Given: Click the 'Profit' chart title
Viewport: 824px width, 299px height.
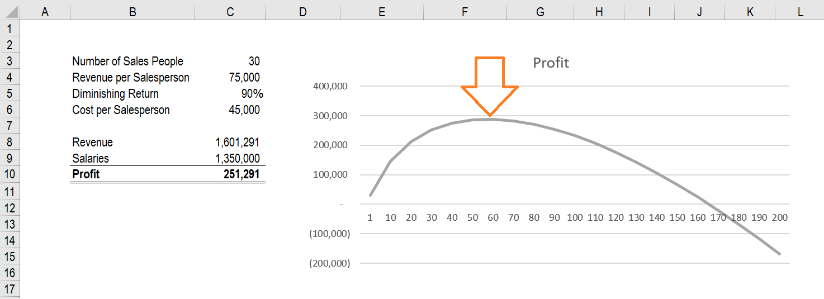Looking at the screenshot, I should (x=551, y=63).
